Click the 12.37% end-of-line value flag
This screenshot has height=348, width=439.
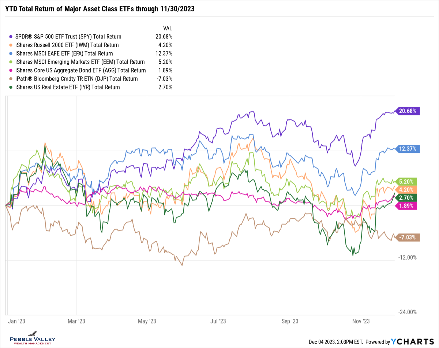tap(408, 149)
